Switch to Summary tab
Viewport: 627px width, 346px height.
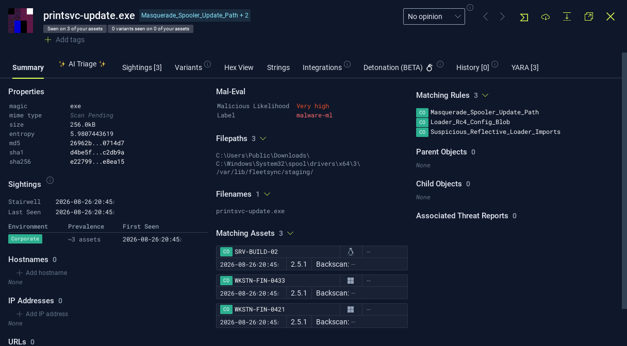pos(28,67)
